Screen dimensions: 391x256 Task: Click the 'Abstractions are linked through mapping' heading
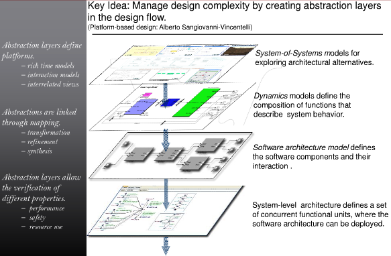point(39,117)
